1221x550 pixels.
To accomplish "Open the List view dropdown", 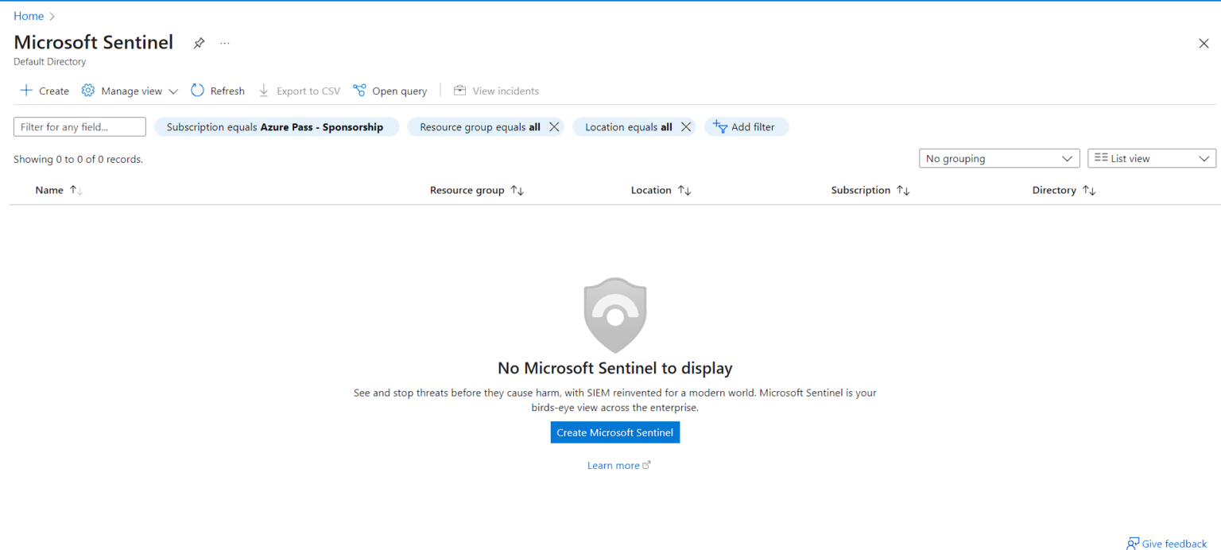I will 1151,158.
